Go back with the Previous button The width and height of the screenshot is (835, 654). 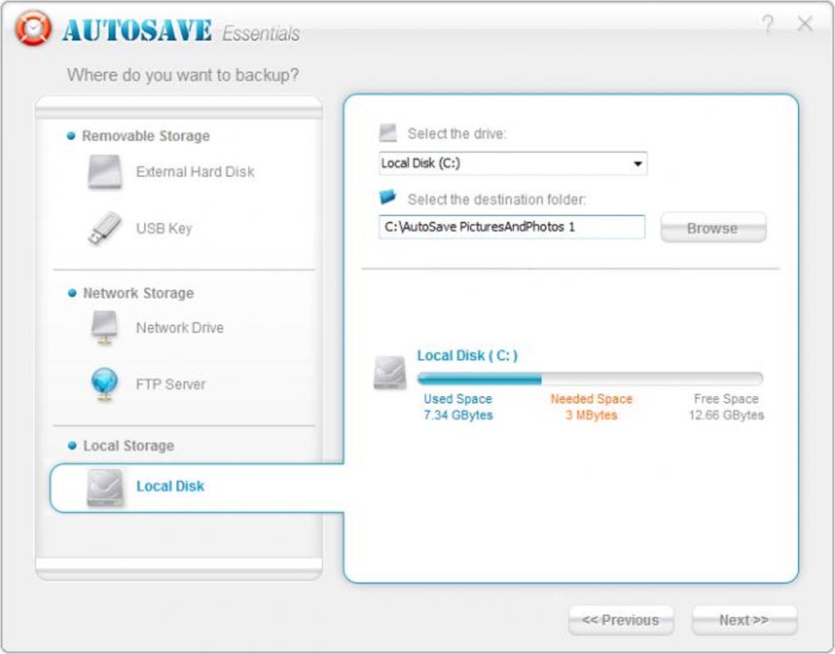[x=621, y=620]
